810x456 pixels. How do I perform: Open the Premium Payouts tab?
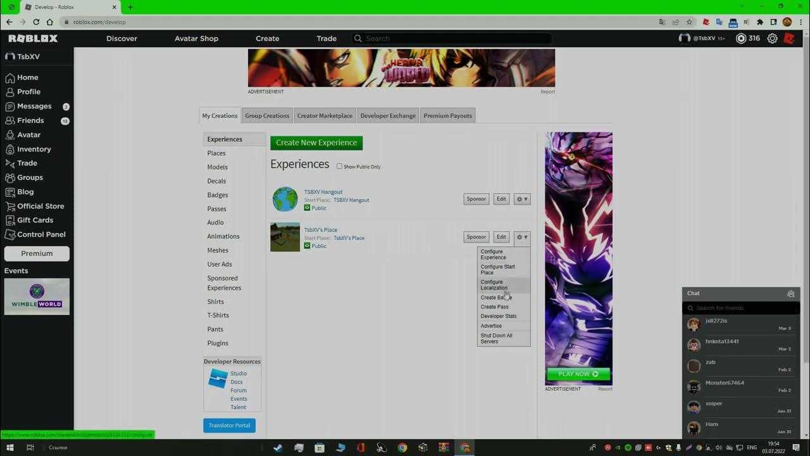pyautogui.click(x=447, y=116)
